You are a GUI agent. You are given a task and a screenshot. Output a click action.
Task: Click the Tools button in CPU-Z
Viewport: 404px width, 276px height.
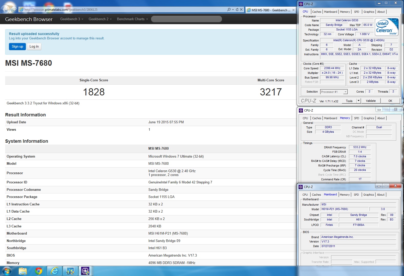(349, 101)
